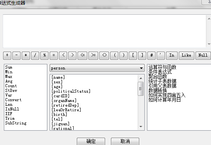
Task: Select the Count function
Action: [x=11, y=86]
